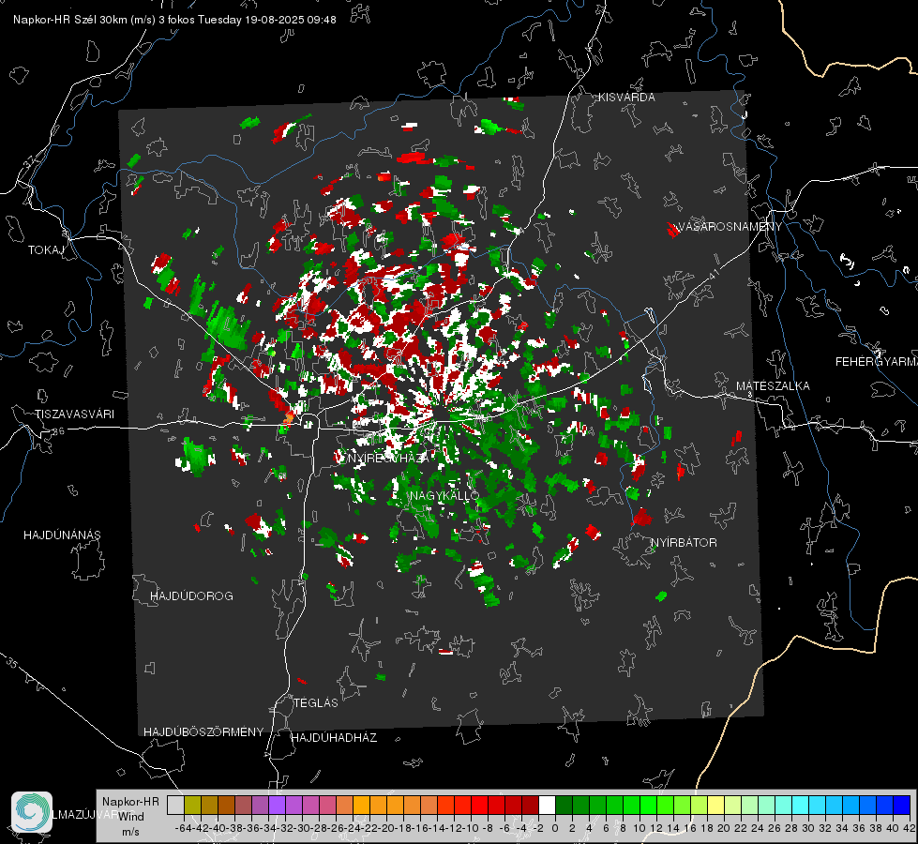The height and width of the screenshot is (844, 918).
Task: Click the NYÍREGYHÁZA label near the radar center
Action: click(x=387, y=458)
